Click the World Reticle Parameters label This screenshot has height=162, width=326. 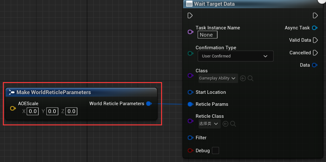pyautogui.click(x=117, y=104)
